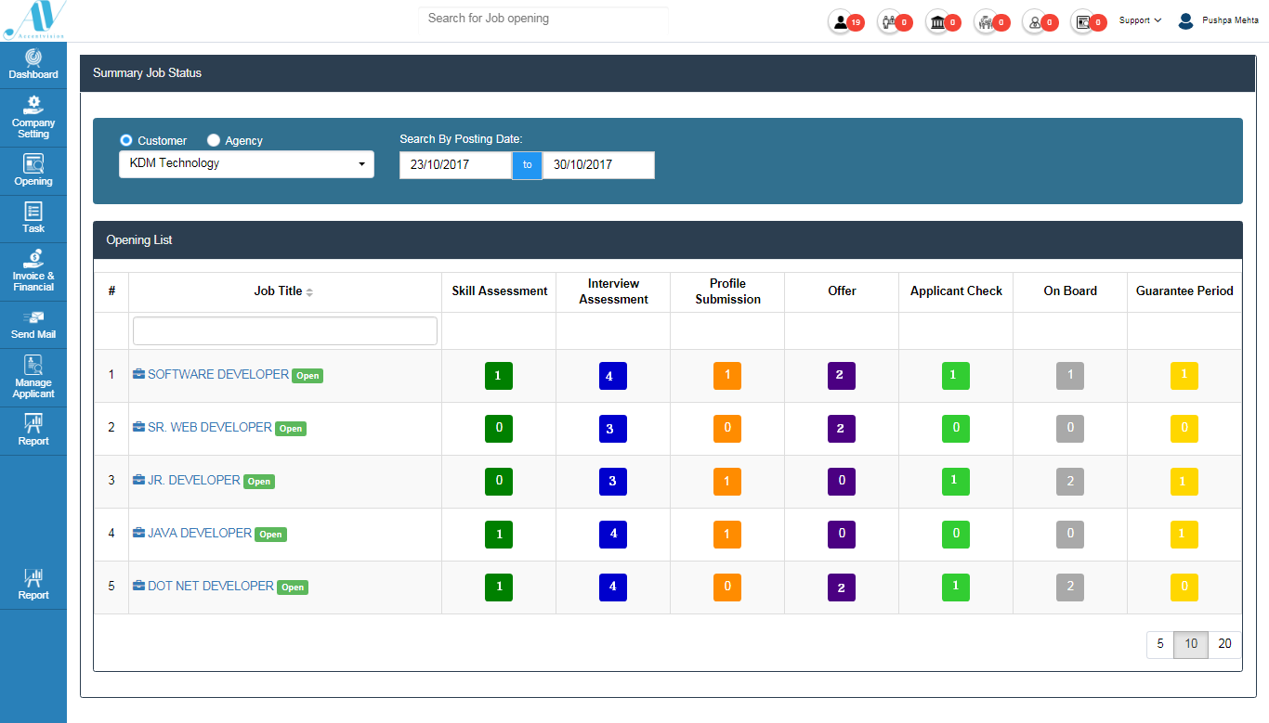Image resolution: width=1269 pixels, height=723 pixels.
Task: Click the briefcase icon beside JAVA DEVELOPER
Action: coord(138,534)
